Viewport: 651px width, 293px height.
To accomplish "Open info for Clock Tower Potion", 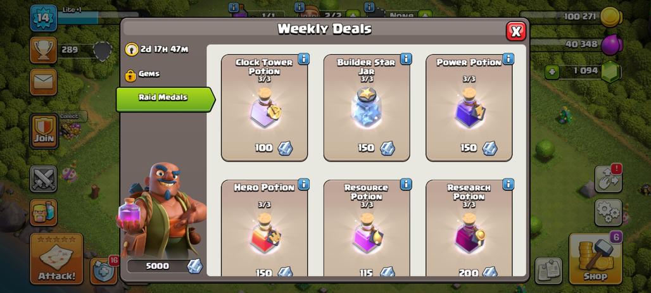I will pyautogui.click(x=303, y=59).
